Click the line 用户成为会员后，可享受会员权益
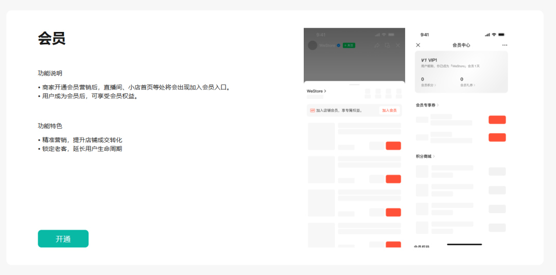This screenshot has width=556, height=275. tap(88, 96)
